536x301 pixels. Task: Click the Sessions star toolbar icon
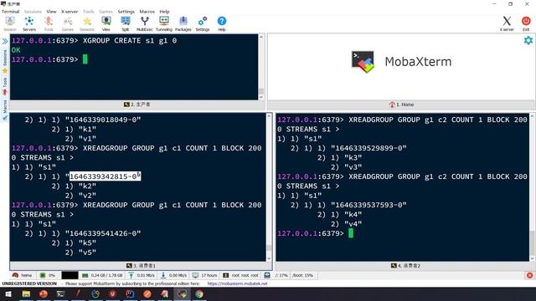(87, 23)
